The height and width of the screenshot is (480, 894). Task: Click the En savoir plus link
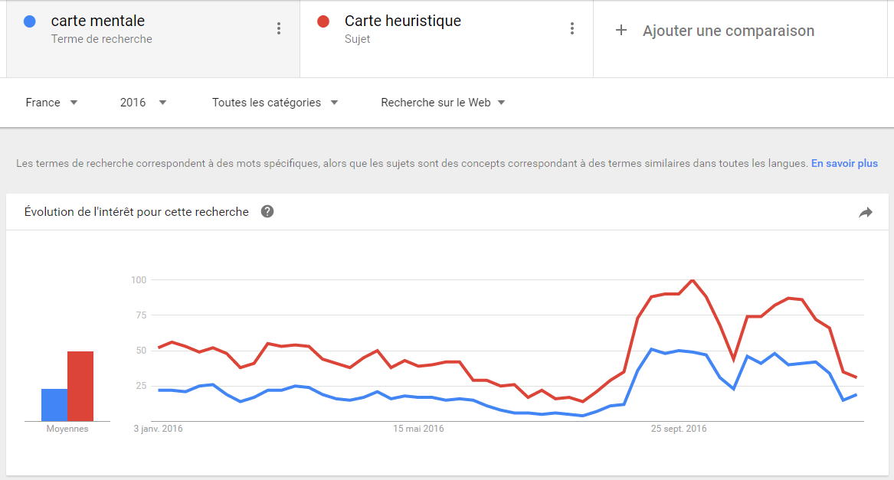click(844, 163)
